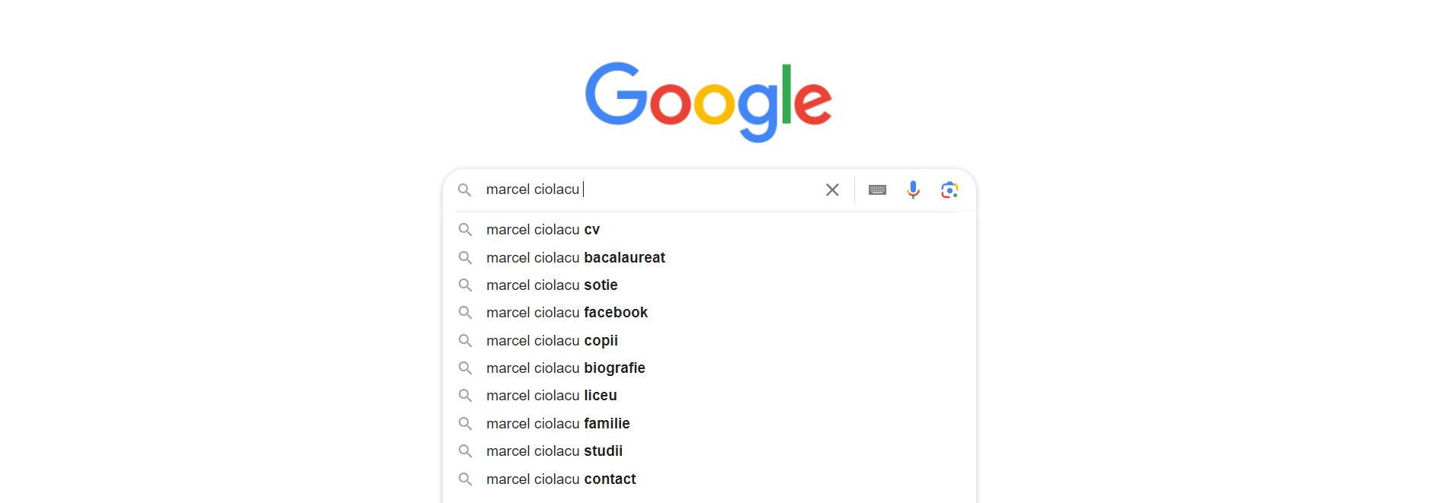Select the 'marcel ciolacu liceu' suggestion

(552, 396)
